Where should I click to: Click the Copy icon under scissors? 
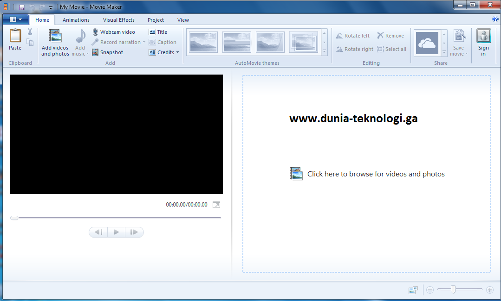(30, 42)
